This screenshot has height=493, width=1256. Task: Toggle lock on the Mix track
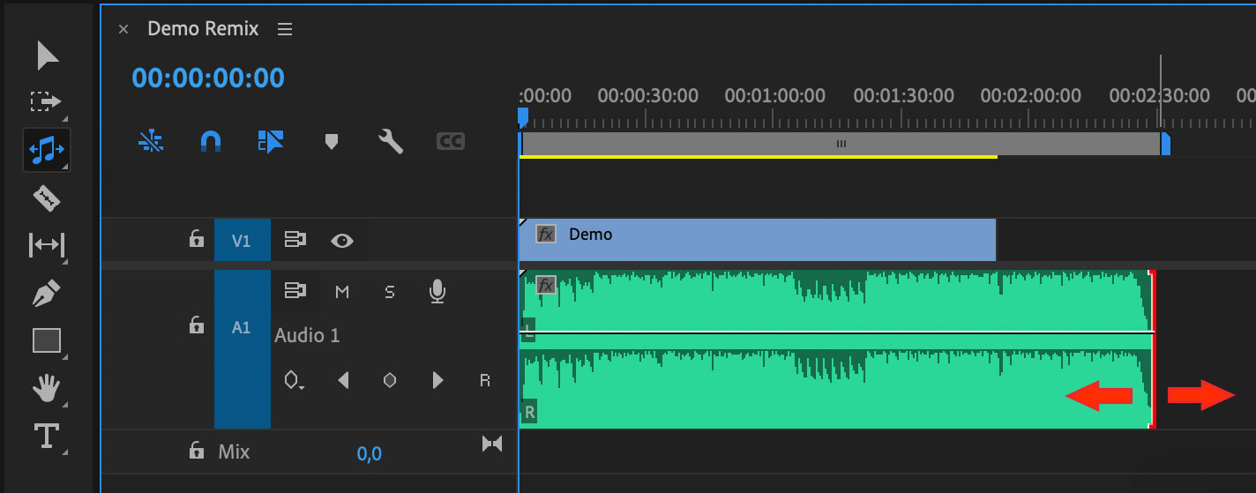[197, 451]
